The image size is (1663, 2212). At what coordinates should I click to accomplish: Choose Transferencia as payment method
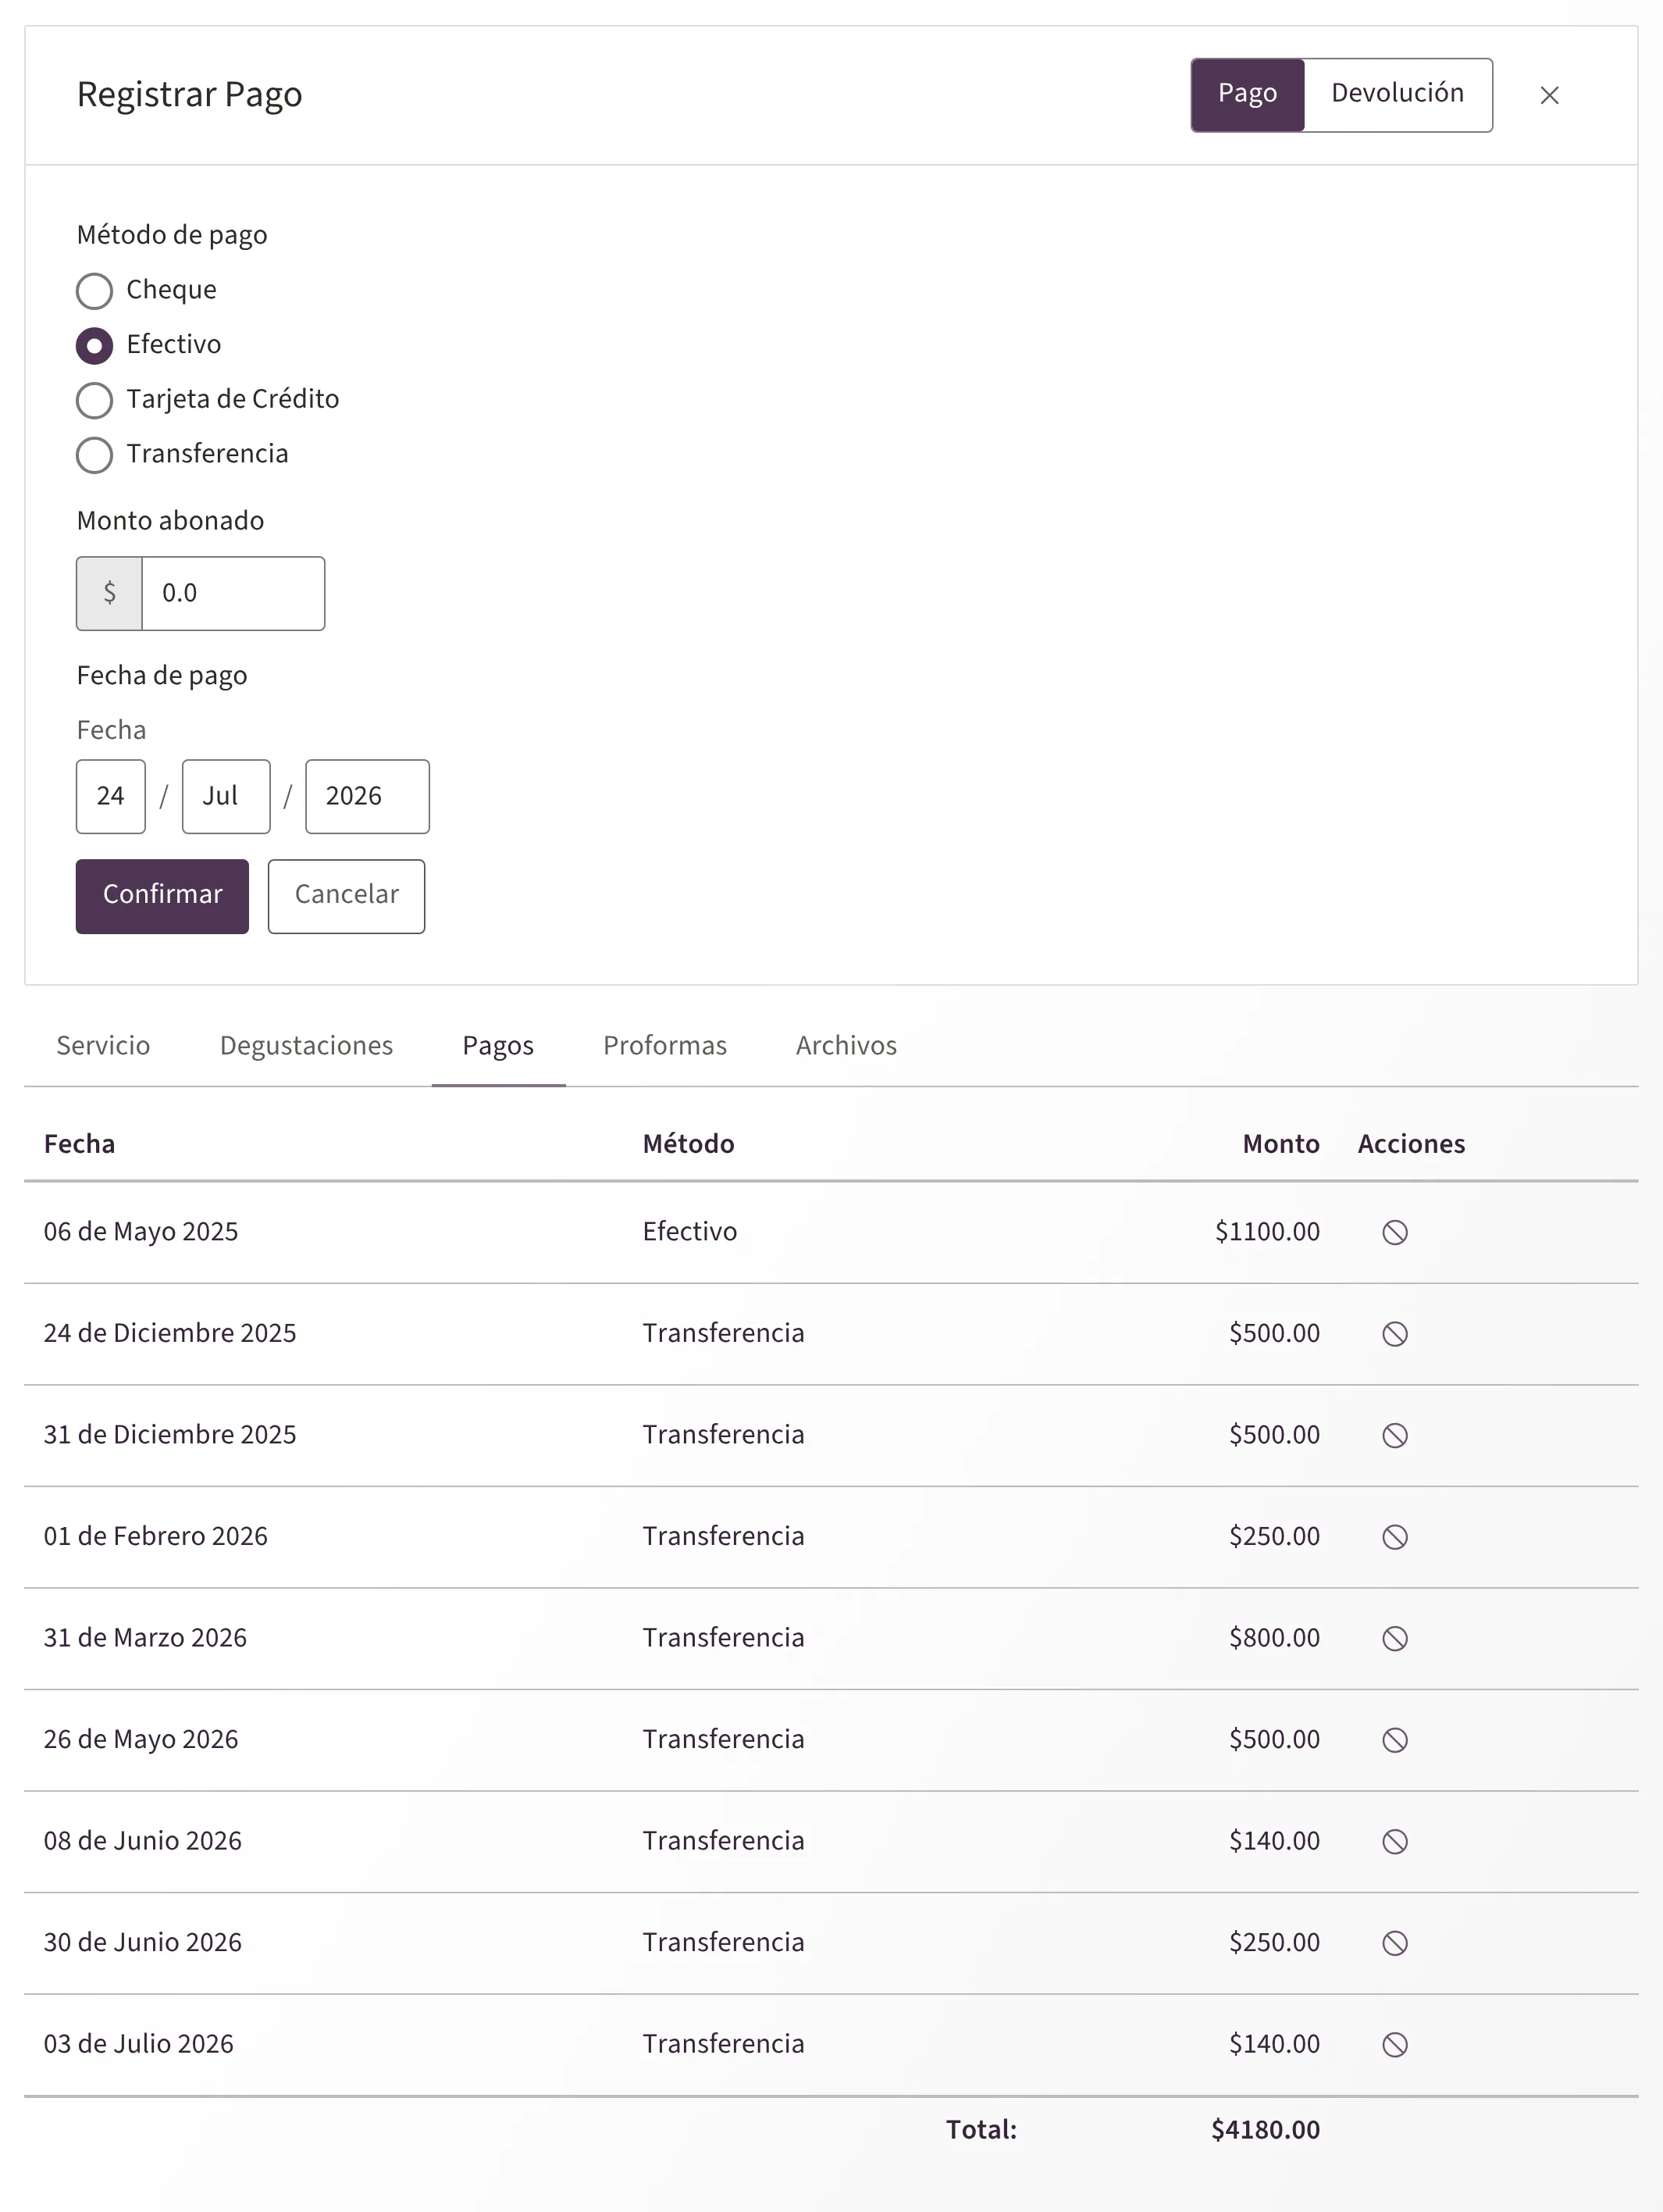[94, 455]
